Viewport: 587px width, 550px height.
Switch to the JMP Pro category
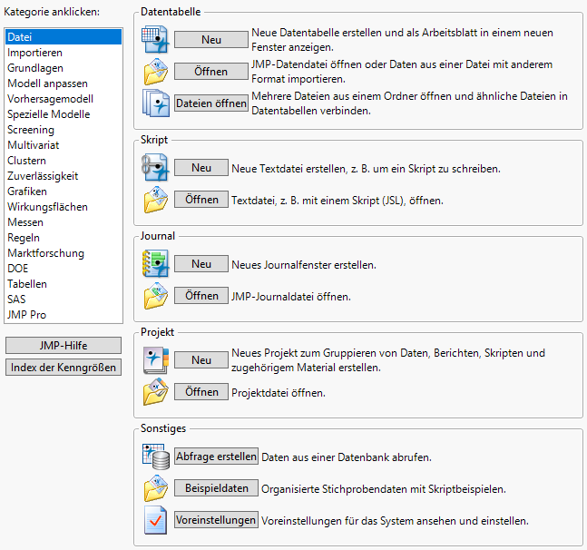pos(26,315)
